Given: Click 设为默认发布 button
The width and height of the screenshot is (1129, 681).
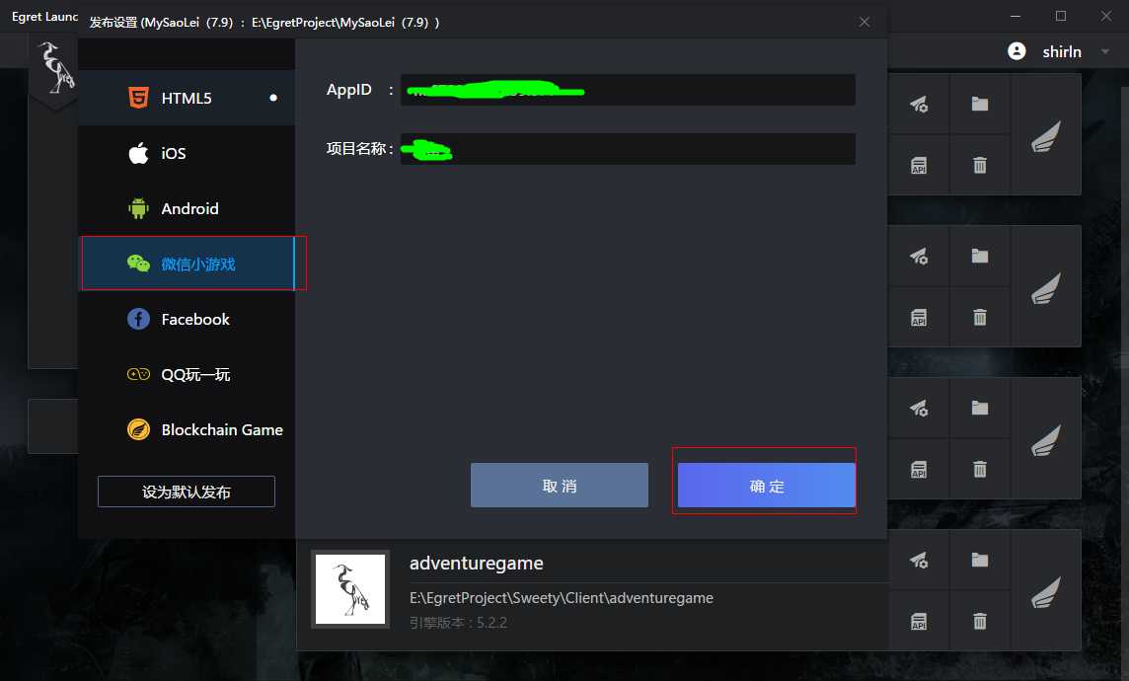Looking at the screenshot, I should [x=187, y=492].
